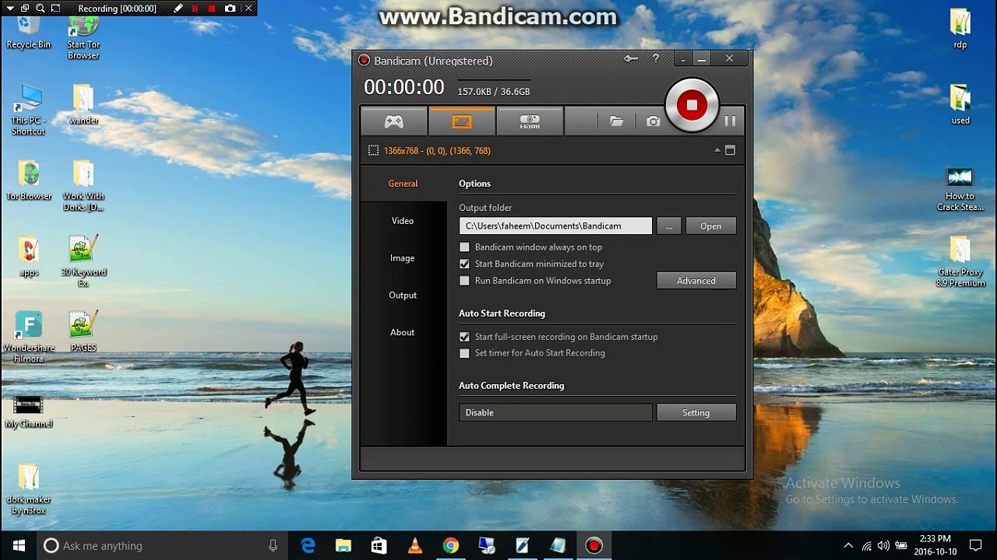
Task: Select the rdp folder on desktop
Action: coord(960,30)
